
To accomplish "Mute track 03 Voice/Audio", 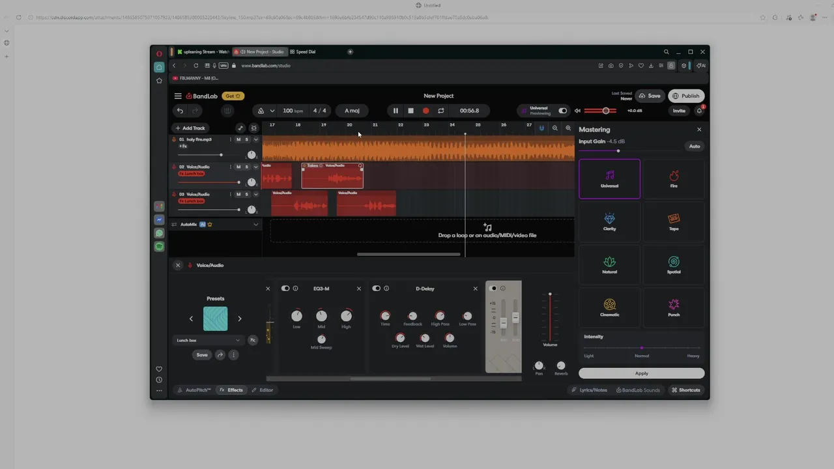I will pyautogui.click(x=238, y=194).
